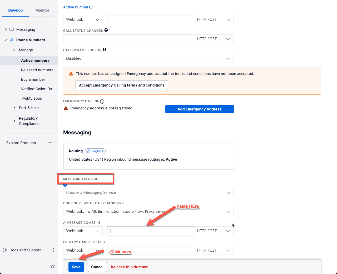The height and width of the screenshot is (274, 337).
Task: Click the Messaging chat bubble icon
Action: click(x=12, y=29)
